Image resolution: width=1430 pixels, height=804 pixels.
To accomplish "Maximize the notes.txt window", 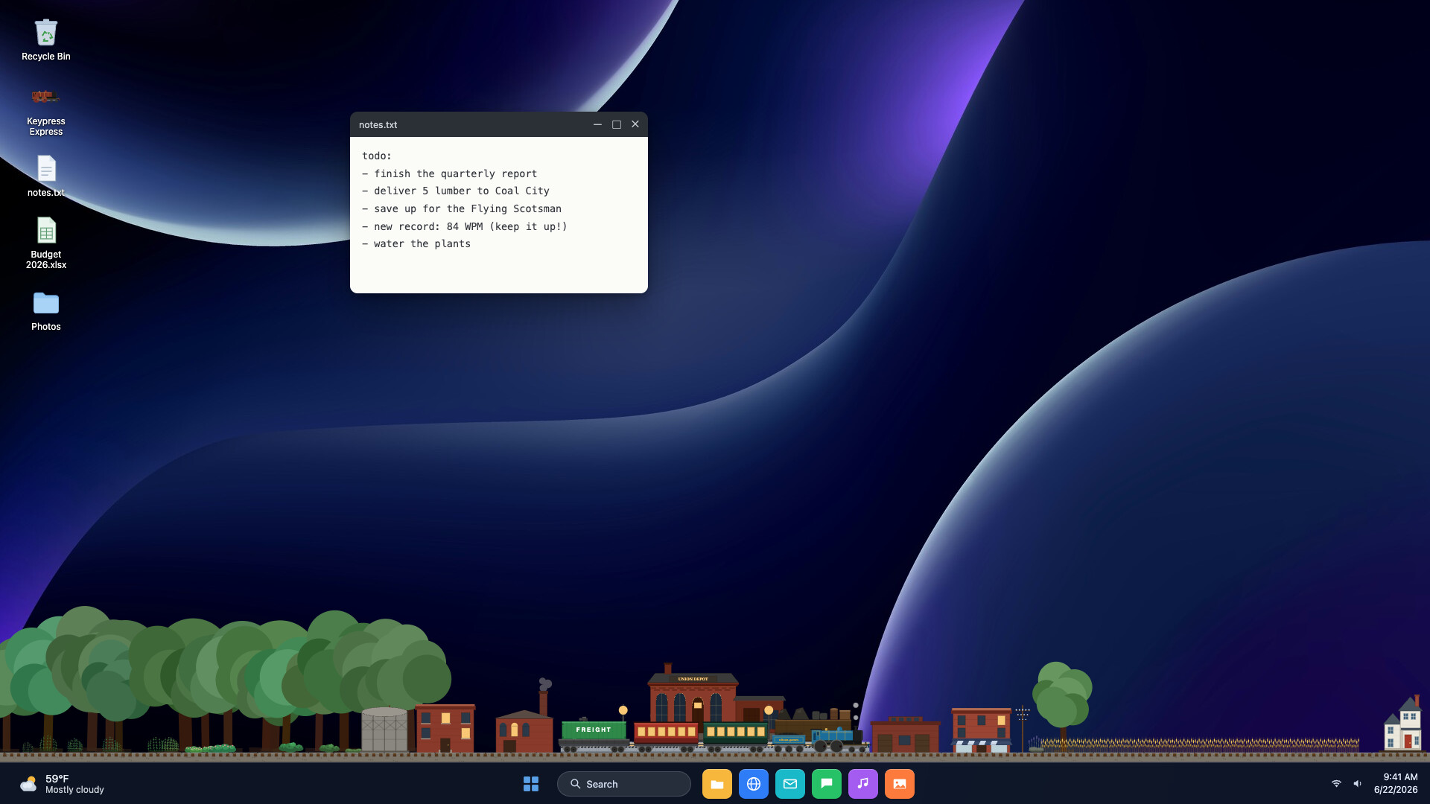I will tap(617, 124).
